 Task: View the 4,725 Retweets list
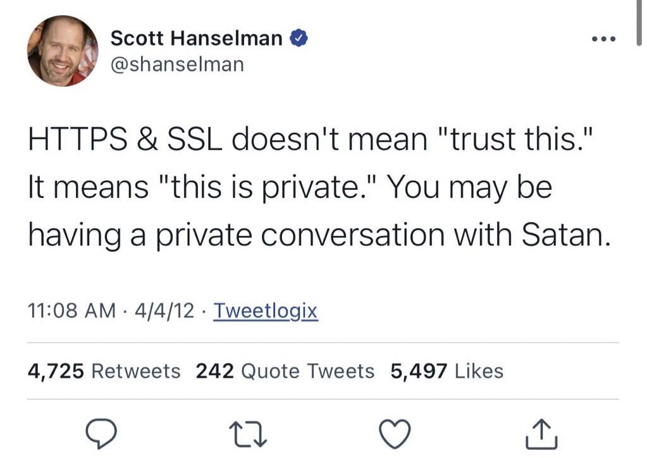pyautogui.click(x=104, y=371)
